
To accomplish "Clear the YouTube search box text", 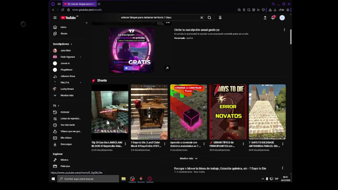I will tap(202, 18).
